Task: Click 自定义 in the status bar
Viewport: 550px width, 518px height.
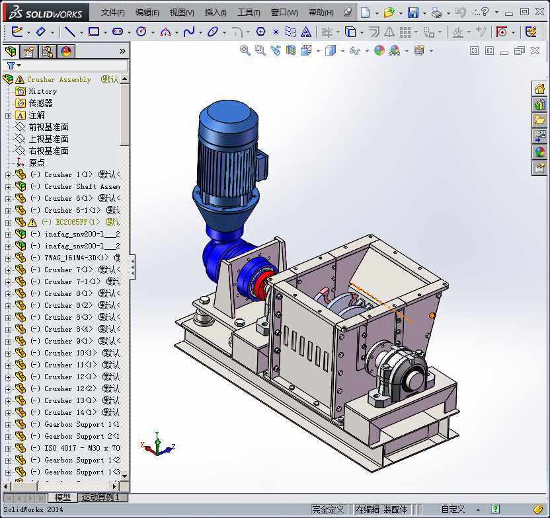Action: click(453, 509)
